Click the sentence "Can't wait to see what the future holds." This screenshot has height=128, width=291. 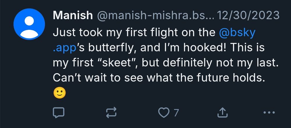159,78
